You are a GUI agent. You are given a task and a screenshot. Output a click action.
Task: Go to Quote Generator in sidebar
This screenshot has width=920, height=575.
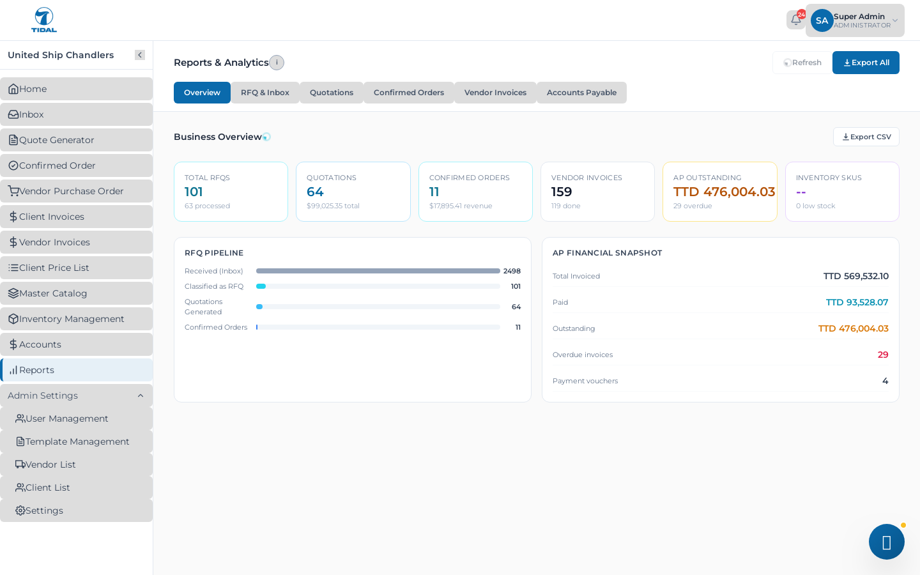[x=77, y=140]
